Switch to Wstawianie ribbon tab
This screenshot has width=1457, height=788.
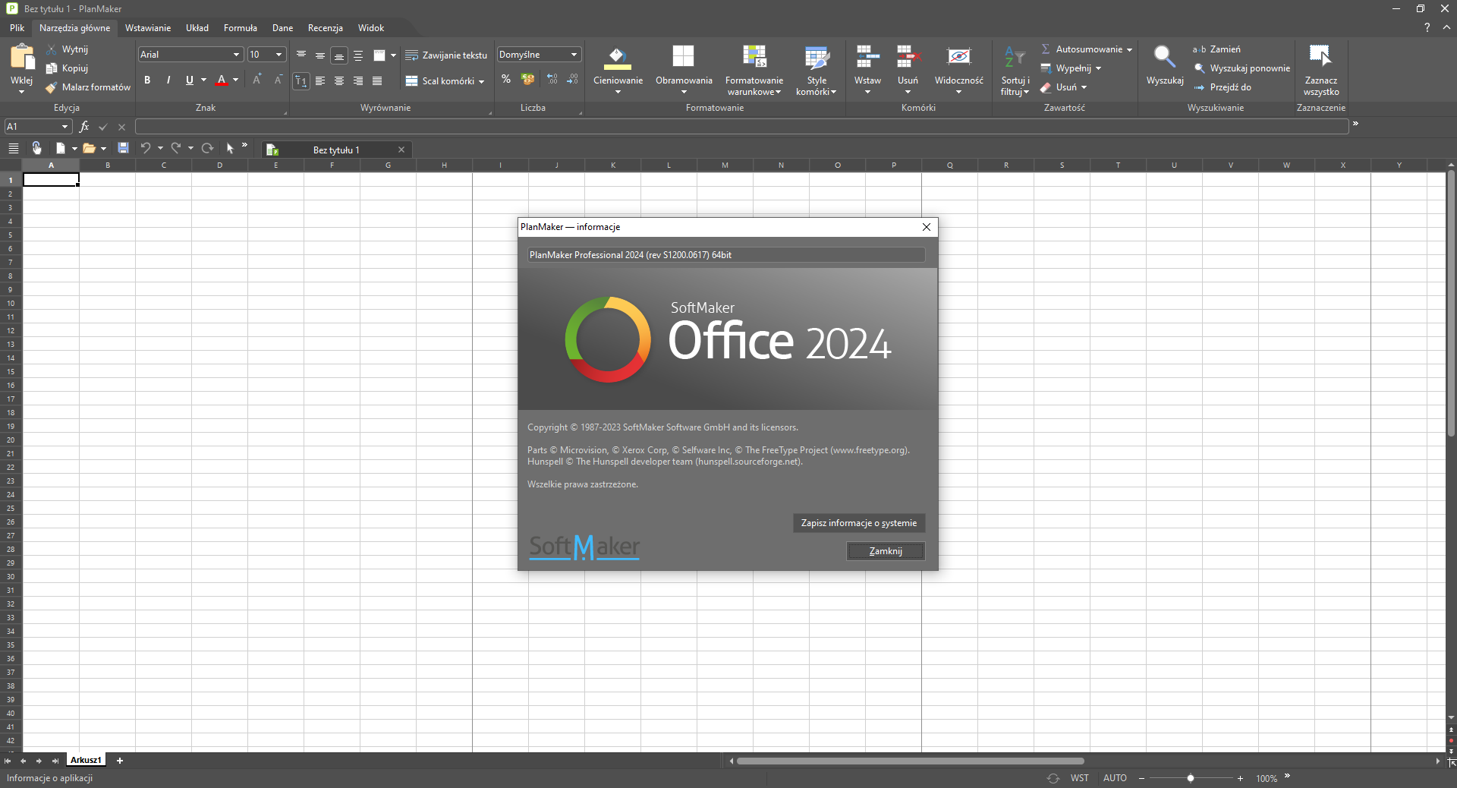point(148,28)
